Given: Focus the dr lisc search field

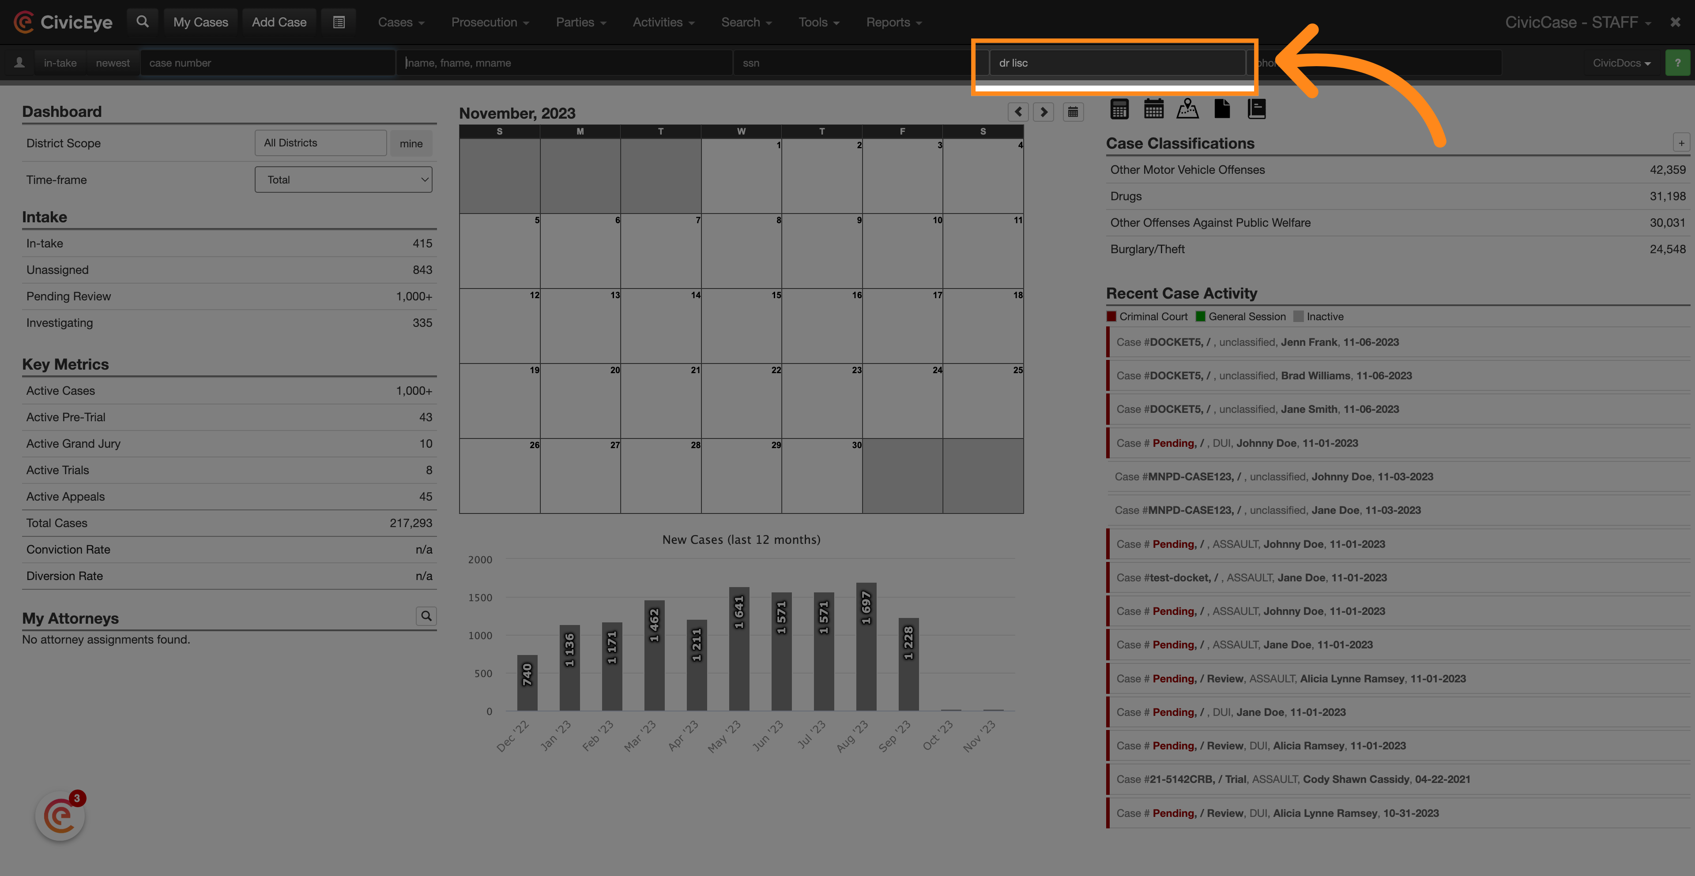Looking at the screenshot, I should point(1117,63).
